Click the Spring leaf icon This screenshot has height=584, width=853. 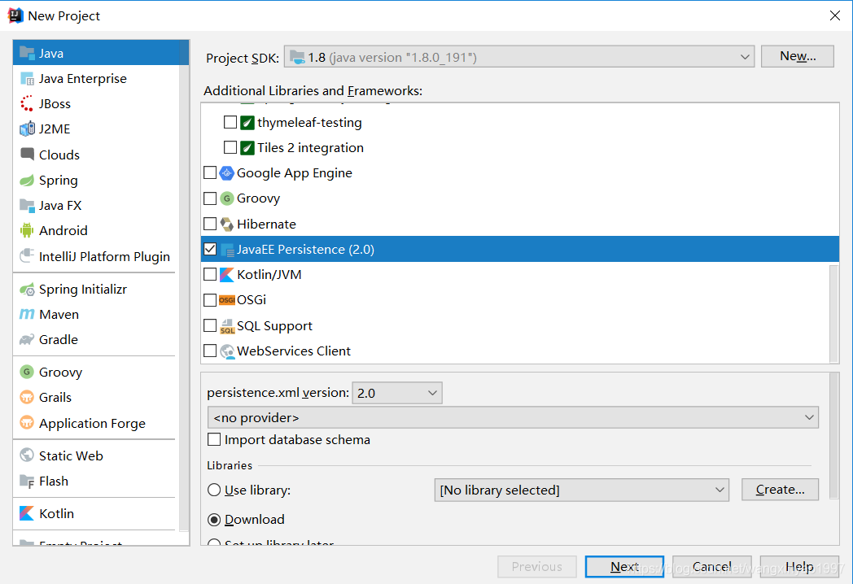click(x=27, y=180)
